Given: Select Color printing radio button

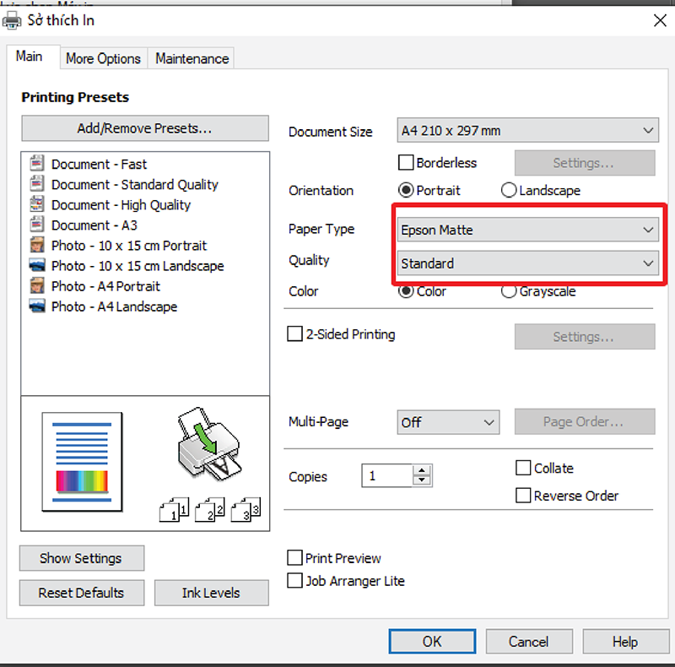Looking at the screenshot, I should click(406, 291).
